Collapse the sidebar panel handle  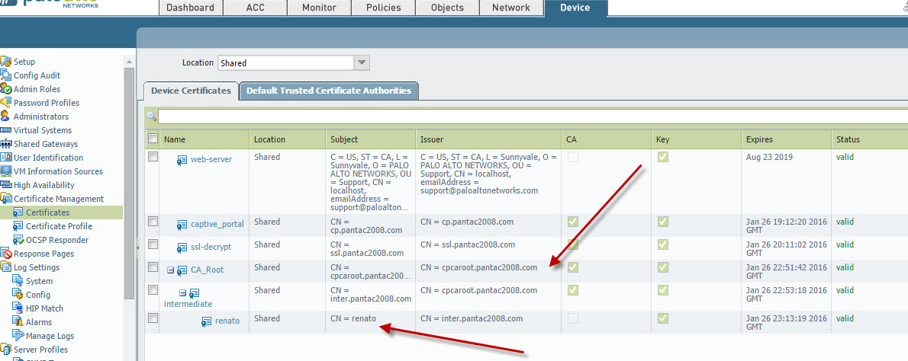pos(138,248)
